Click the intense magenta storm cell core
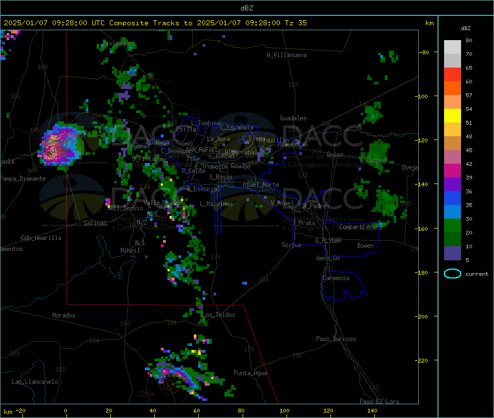 pos(49,154)
